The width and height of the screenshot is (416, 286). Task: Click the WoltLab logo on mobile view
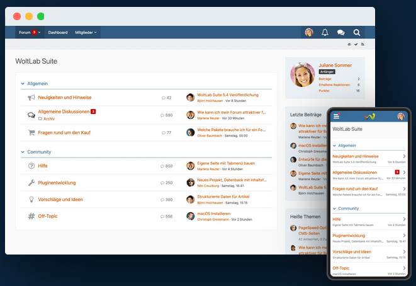click(369, 117)
